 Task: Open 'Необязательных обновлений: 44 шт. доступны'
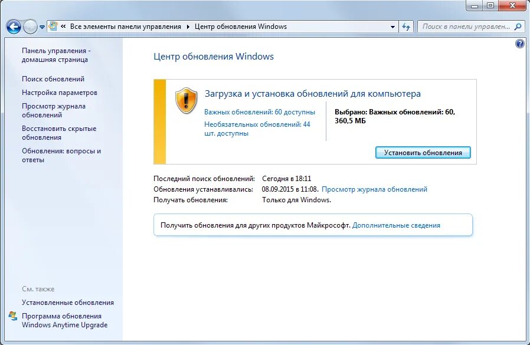257,129
